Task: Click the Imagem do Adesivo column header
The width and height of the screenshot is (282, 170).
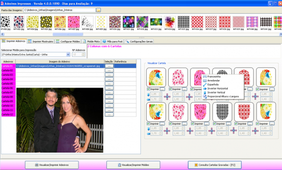Action: (x=60, y=61)
